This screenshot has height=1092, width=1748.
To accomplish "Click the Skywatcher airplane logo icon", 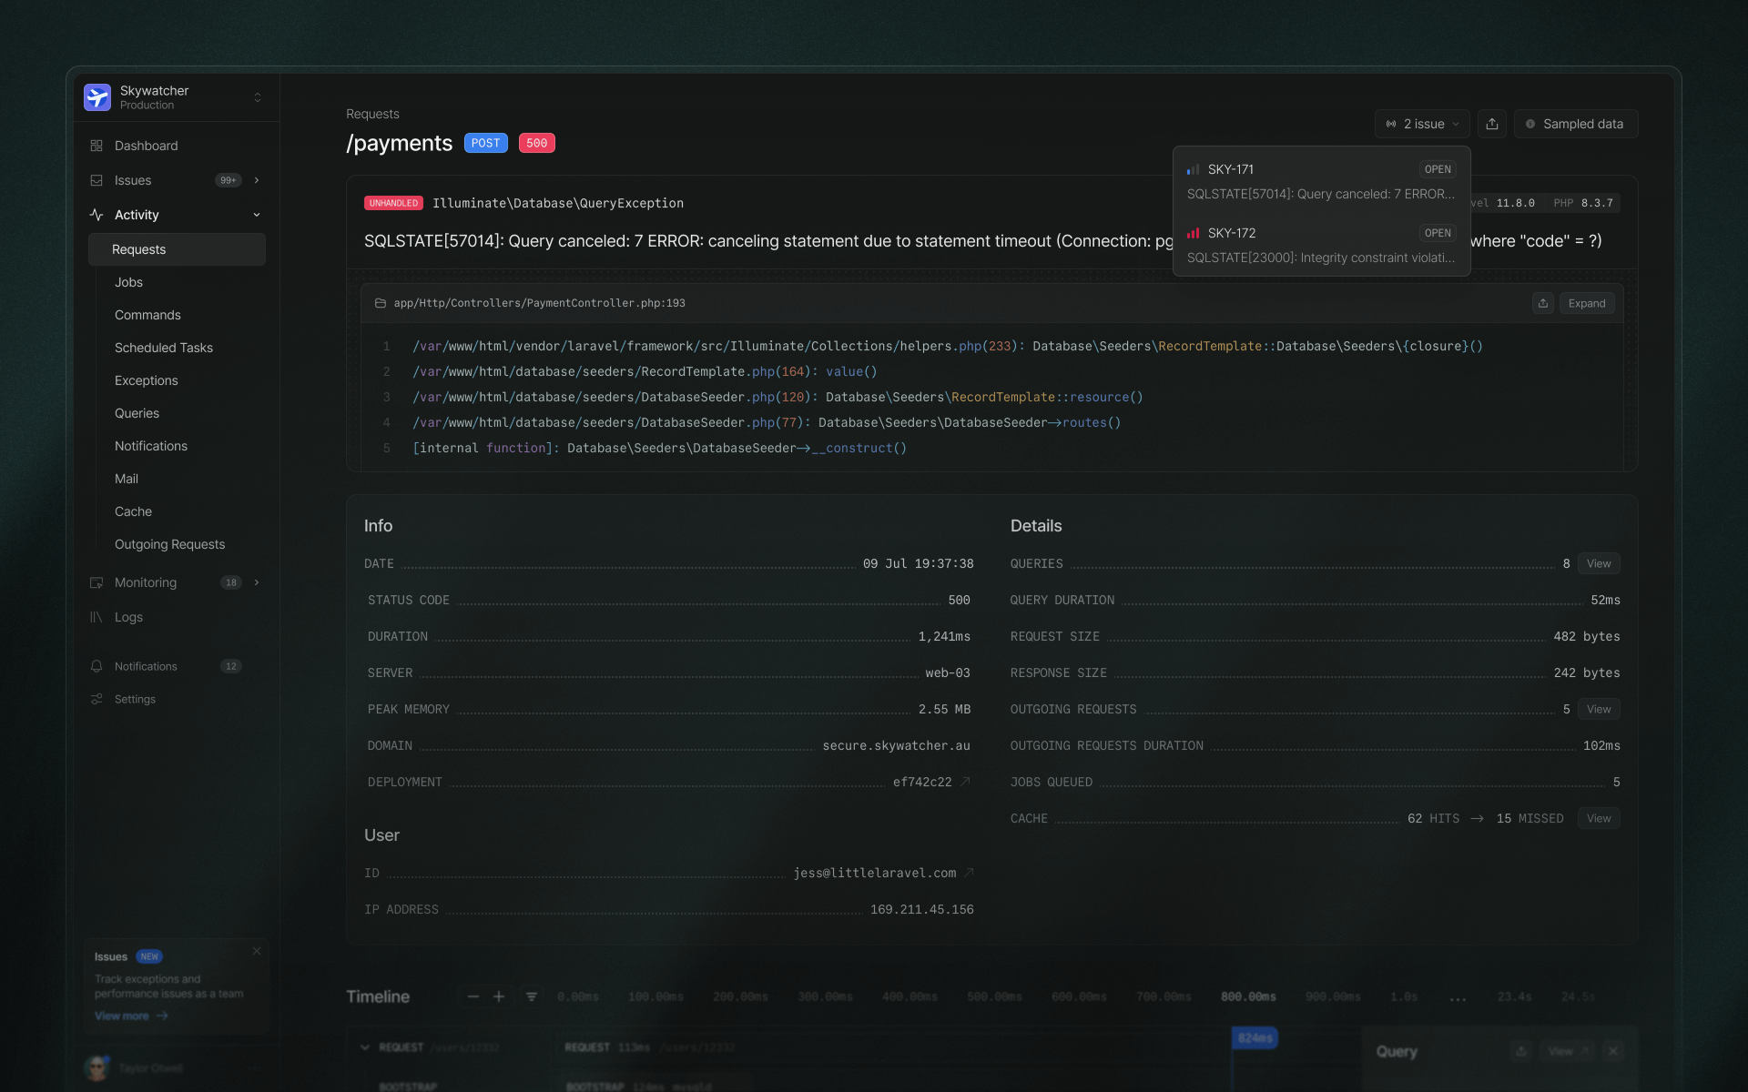I will click(97, 97).
